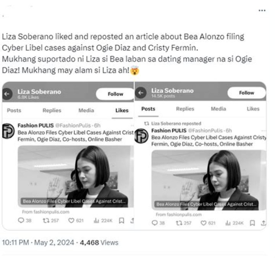Click the reply icon in the left post
The width and height of the screenshot is (275, 258).
tap(21, 220)
